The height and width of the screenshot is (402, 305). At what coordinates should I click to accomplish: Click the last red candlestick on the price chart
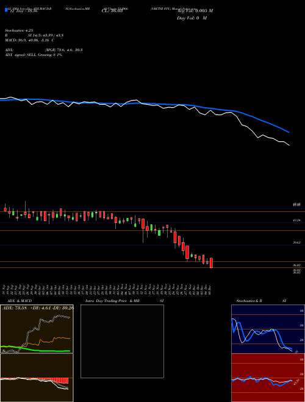pos(211,263)
